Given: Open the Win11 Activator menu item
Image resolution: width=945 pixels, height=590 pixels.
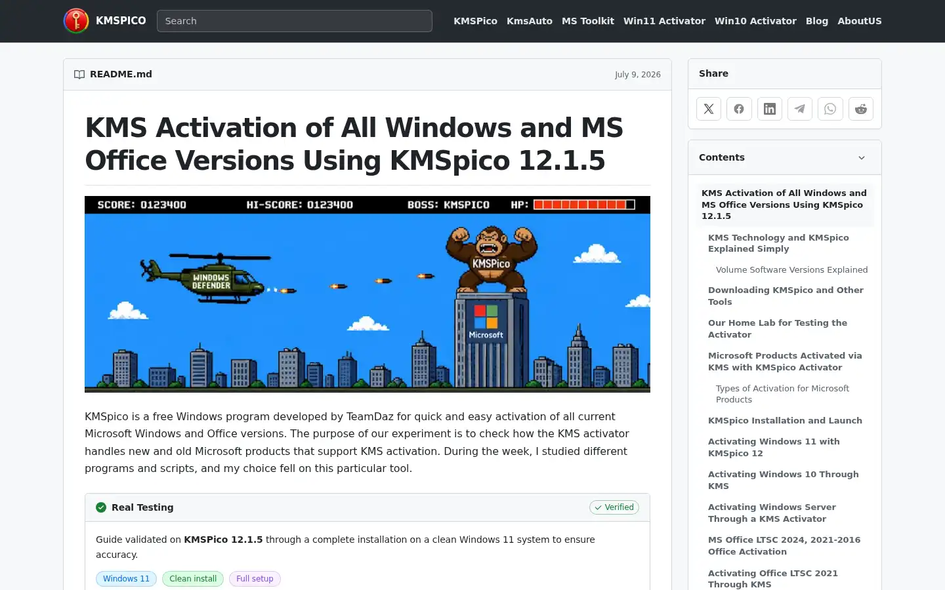Looking at the screenshot, I should [x=664, y=21].
